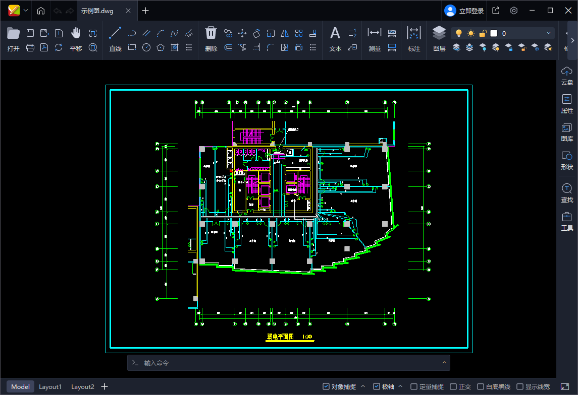
Task: Enable the 显示线宽 checkbox
Action: pos(520,386)
